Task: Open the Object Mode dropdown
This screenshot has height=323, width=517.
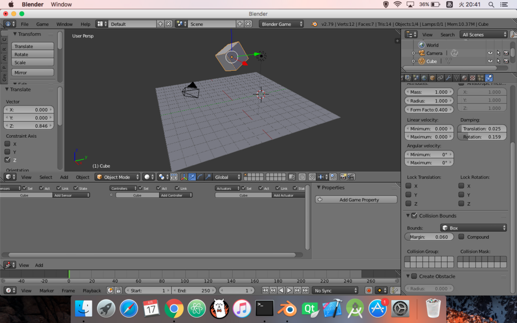Action: click(x=117, y=177)
